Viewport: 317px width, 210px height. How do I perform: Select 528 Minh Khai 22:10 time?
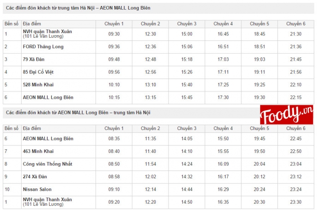(x=296, y=85)
